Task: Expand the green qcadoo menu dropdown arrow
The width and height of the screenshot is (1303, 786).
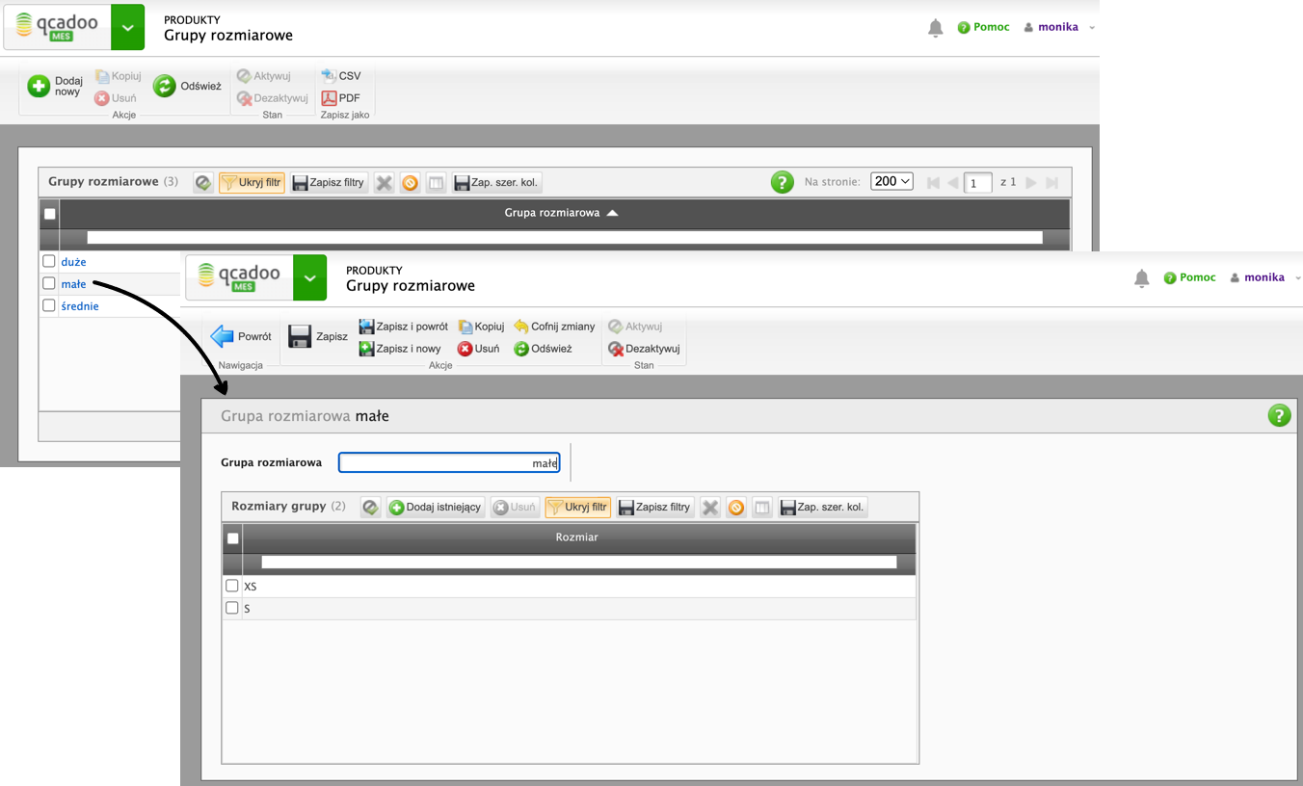Action: 309,277
